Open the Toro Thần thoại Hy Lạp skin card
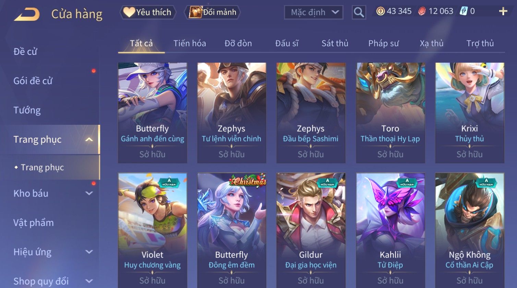 click(x=390, y=113)
